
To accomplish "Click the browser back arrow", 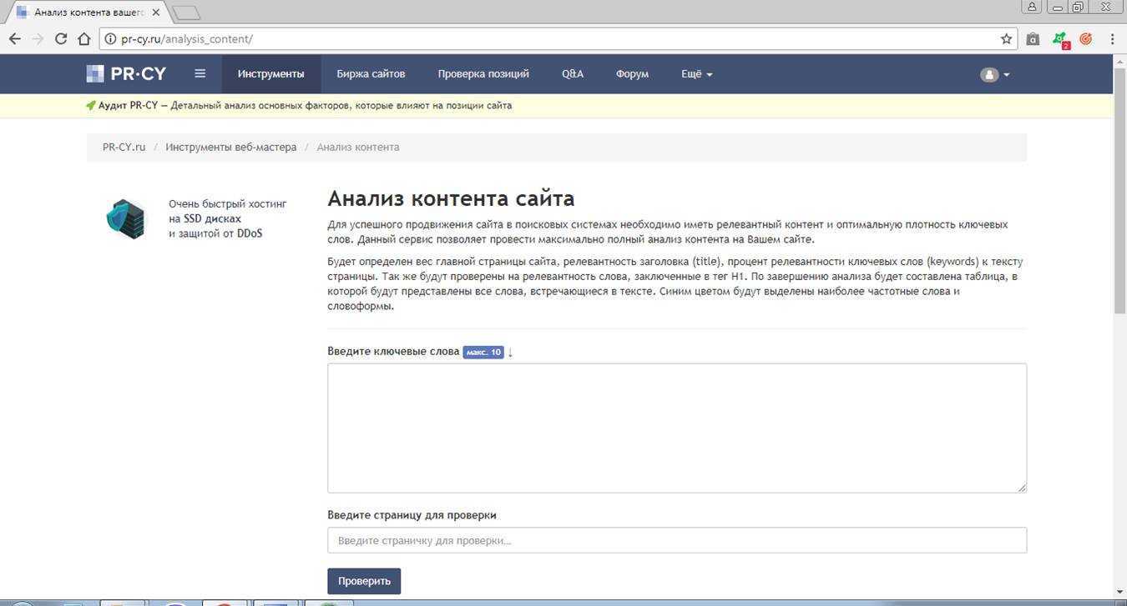I will click(15, 38).
